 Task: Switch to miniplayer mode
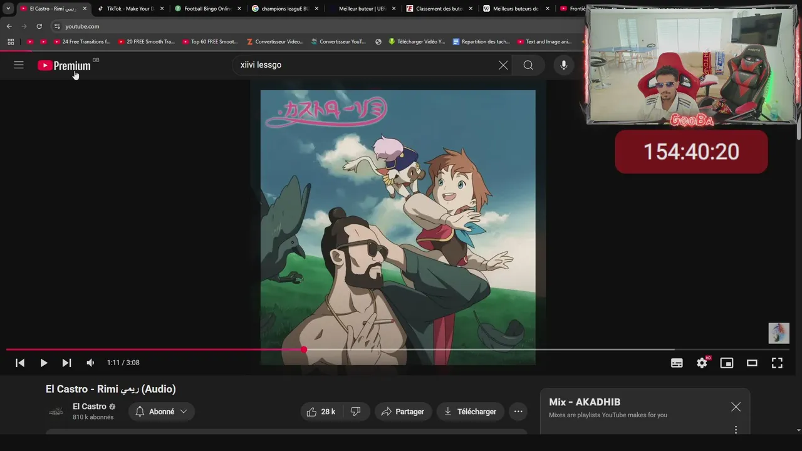[x=727, y=363]
